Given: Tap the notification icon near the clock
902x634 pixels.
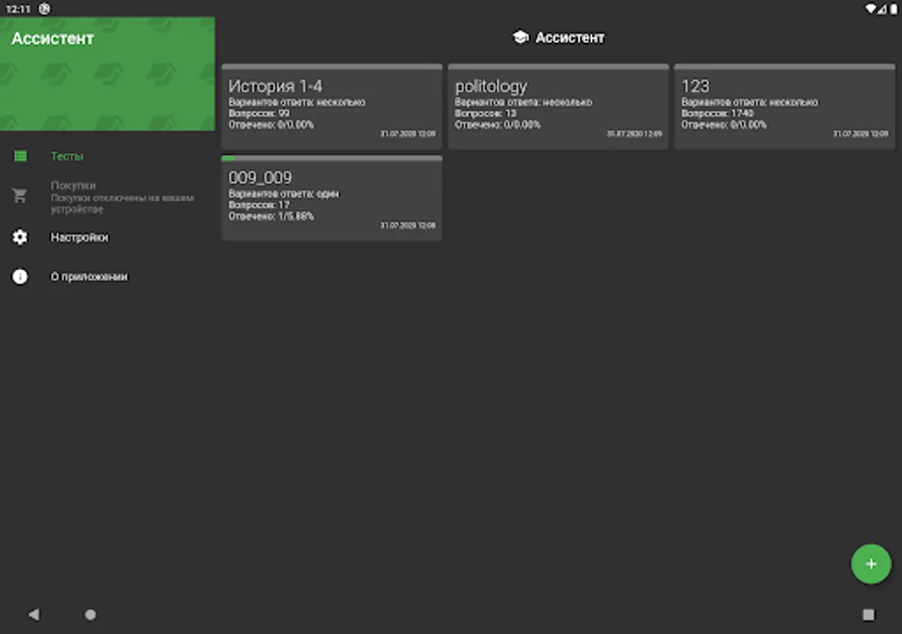Looking at the screenshot, I should (44, 8).
